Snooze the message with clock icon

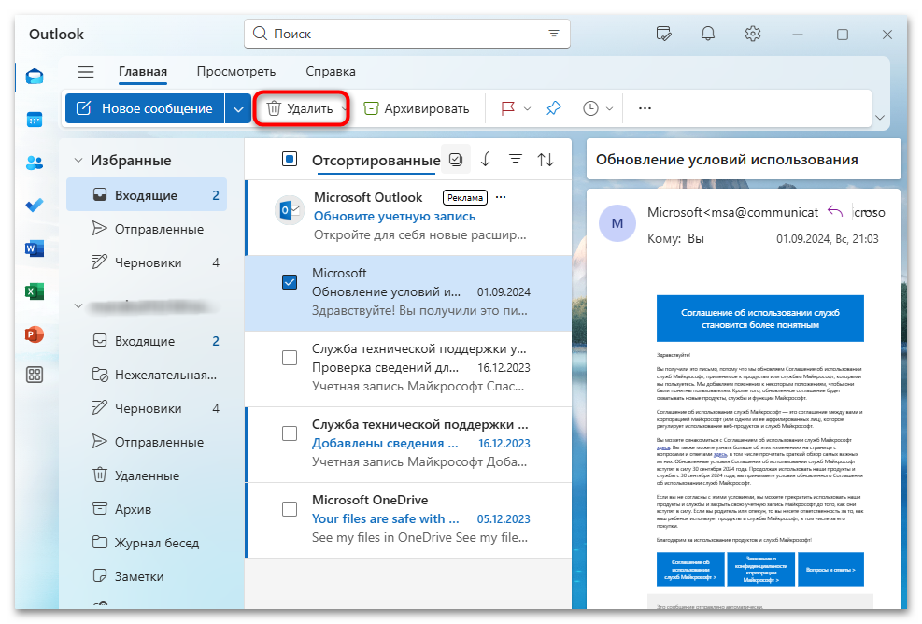[x=590, y=108]
